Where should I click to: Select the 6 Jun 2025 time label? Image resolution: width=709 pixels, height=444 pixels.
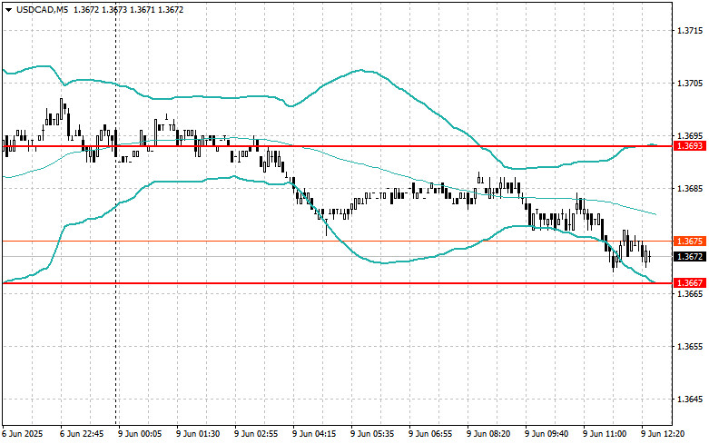coord(23,434)
